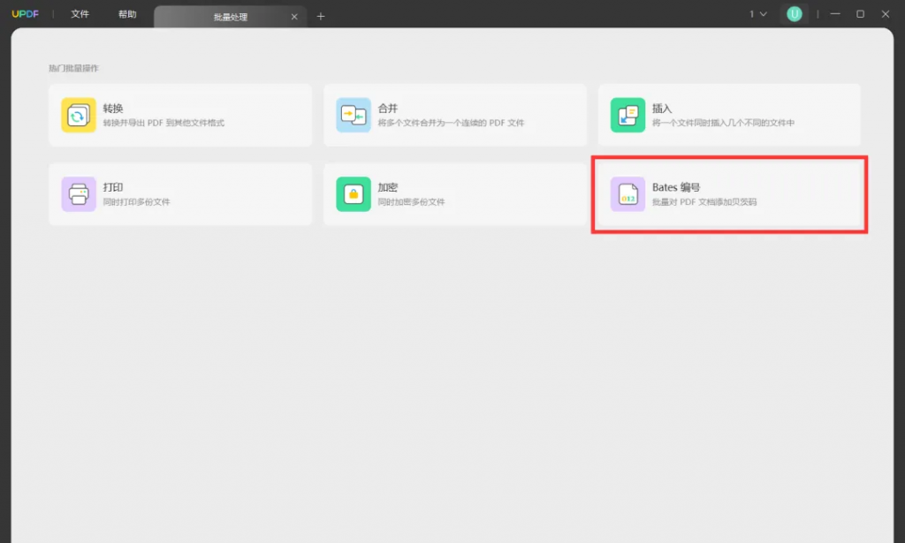The height and width of the screenshot is (543, 905).
Task: Open the 文件 menu
Action: click(x=80, y=14)
